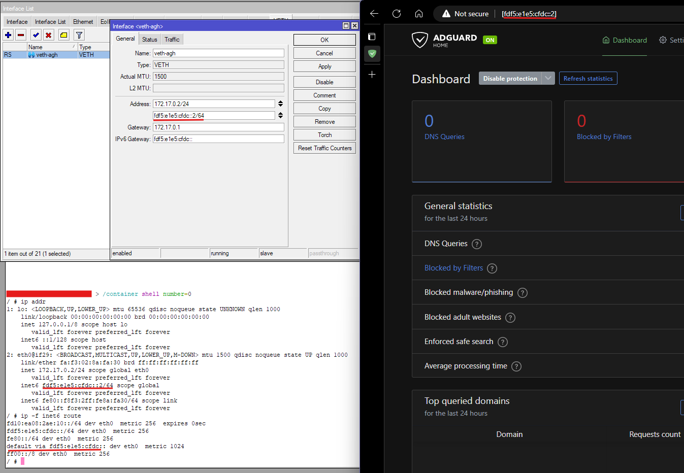Open the filter funnel icon

tap(79, 35)
